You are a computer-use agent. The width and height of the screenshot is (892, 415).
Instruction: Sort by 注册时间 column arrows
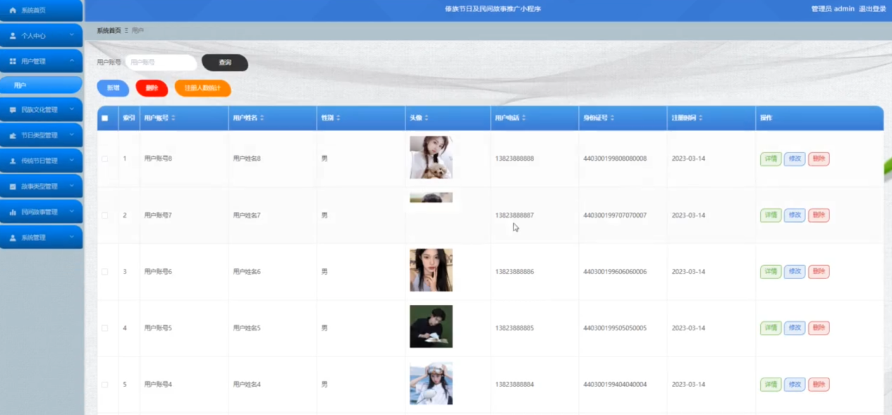(x=701, y=118)
